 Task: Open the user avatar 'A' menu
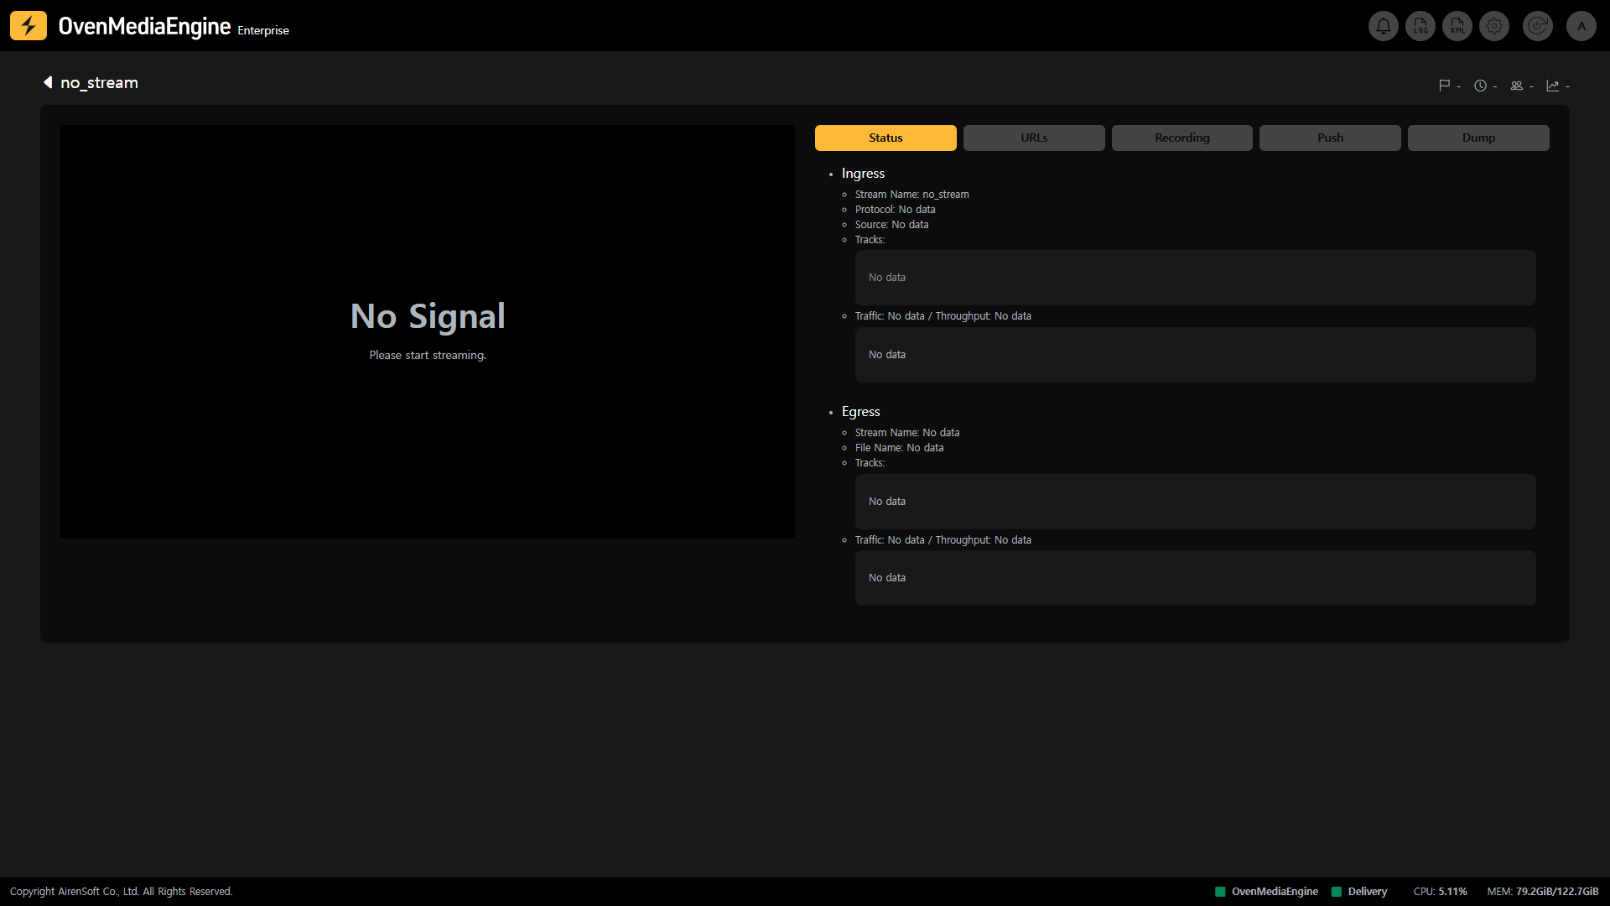coord(1581,26)
